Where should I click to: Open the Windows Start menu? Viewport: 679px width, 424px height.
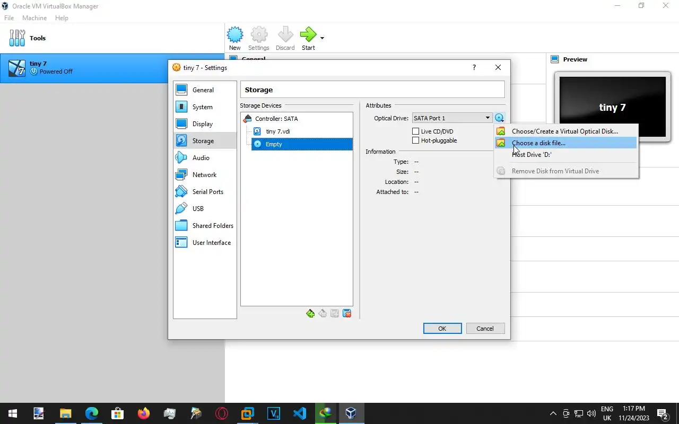pyautogui.click(x=13, y=413)
